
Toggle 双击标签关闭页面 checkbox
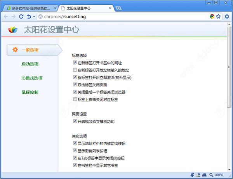point(75,84)
